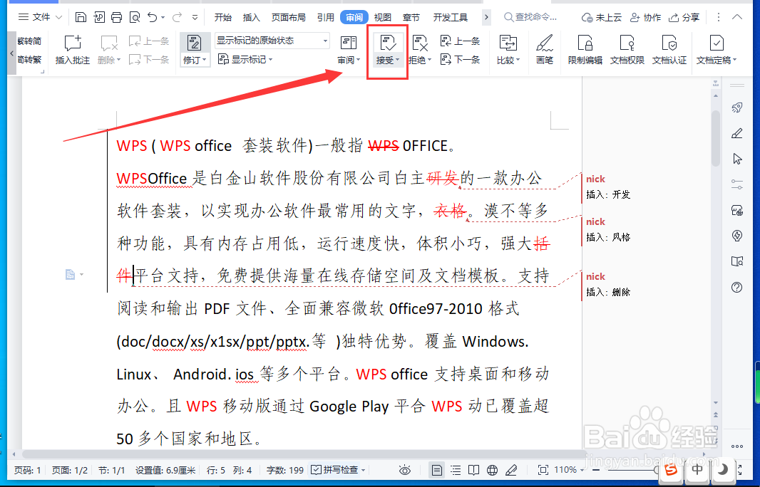Click the help question mark in sidebar
Screen dimensions: 760x487
coord(737,288)
